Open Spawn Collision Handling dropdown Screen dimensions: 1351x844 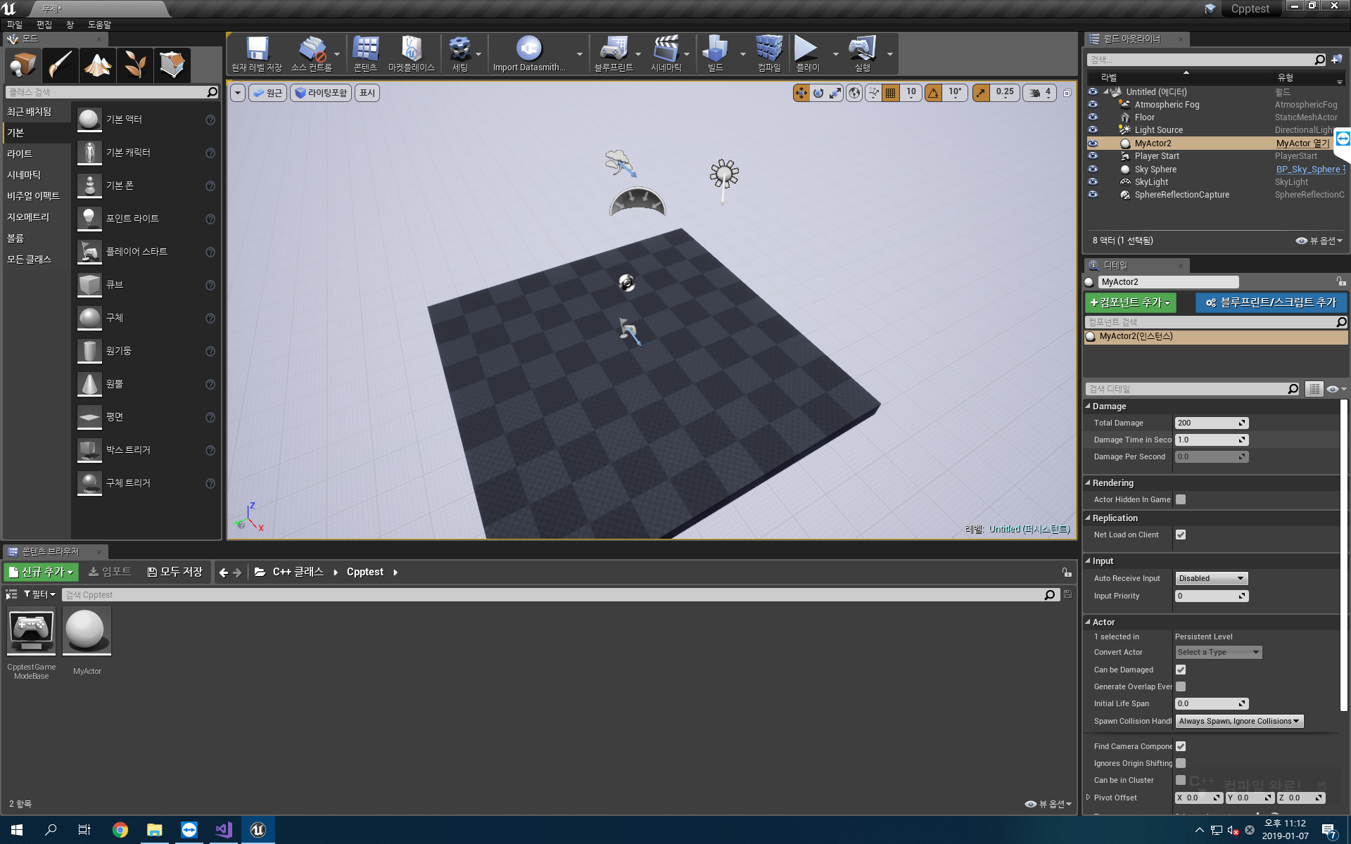[1238, 720]
